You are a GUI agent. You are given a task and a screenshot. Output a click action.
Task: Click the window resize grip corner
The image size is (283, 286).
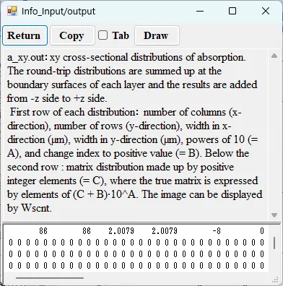275,279
